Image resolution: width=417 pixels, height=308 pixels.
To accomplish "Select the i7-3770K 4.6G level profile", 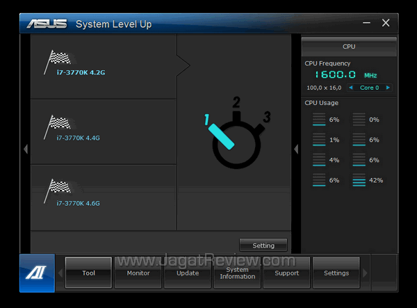I will pos(104,197).
